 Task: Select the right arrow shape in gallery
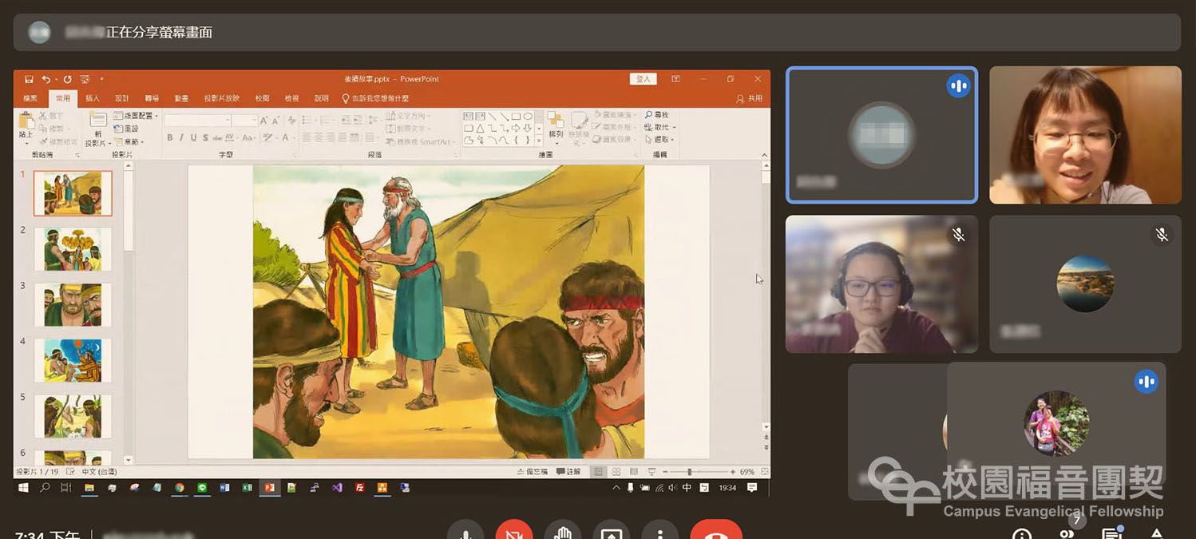point(516,128)
